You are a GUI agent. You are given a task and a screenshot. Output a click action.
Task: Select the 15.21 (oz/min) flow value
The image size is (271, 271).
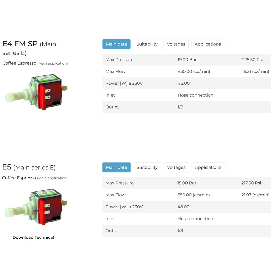point(255,71)
